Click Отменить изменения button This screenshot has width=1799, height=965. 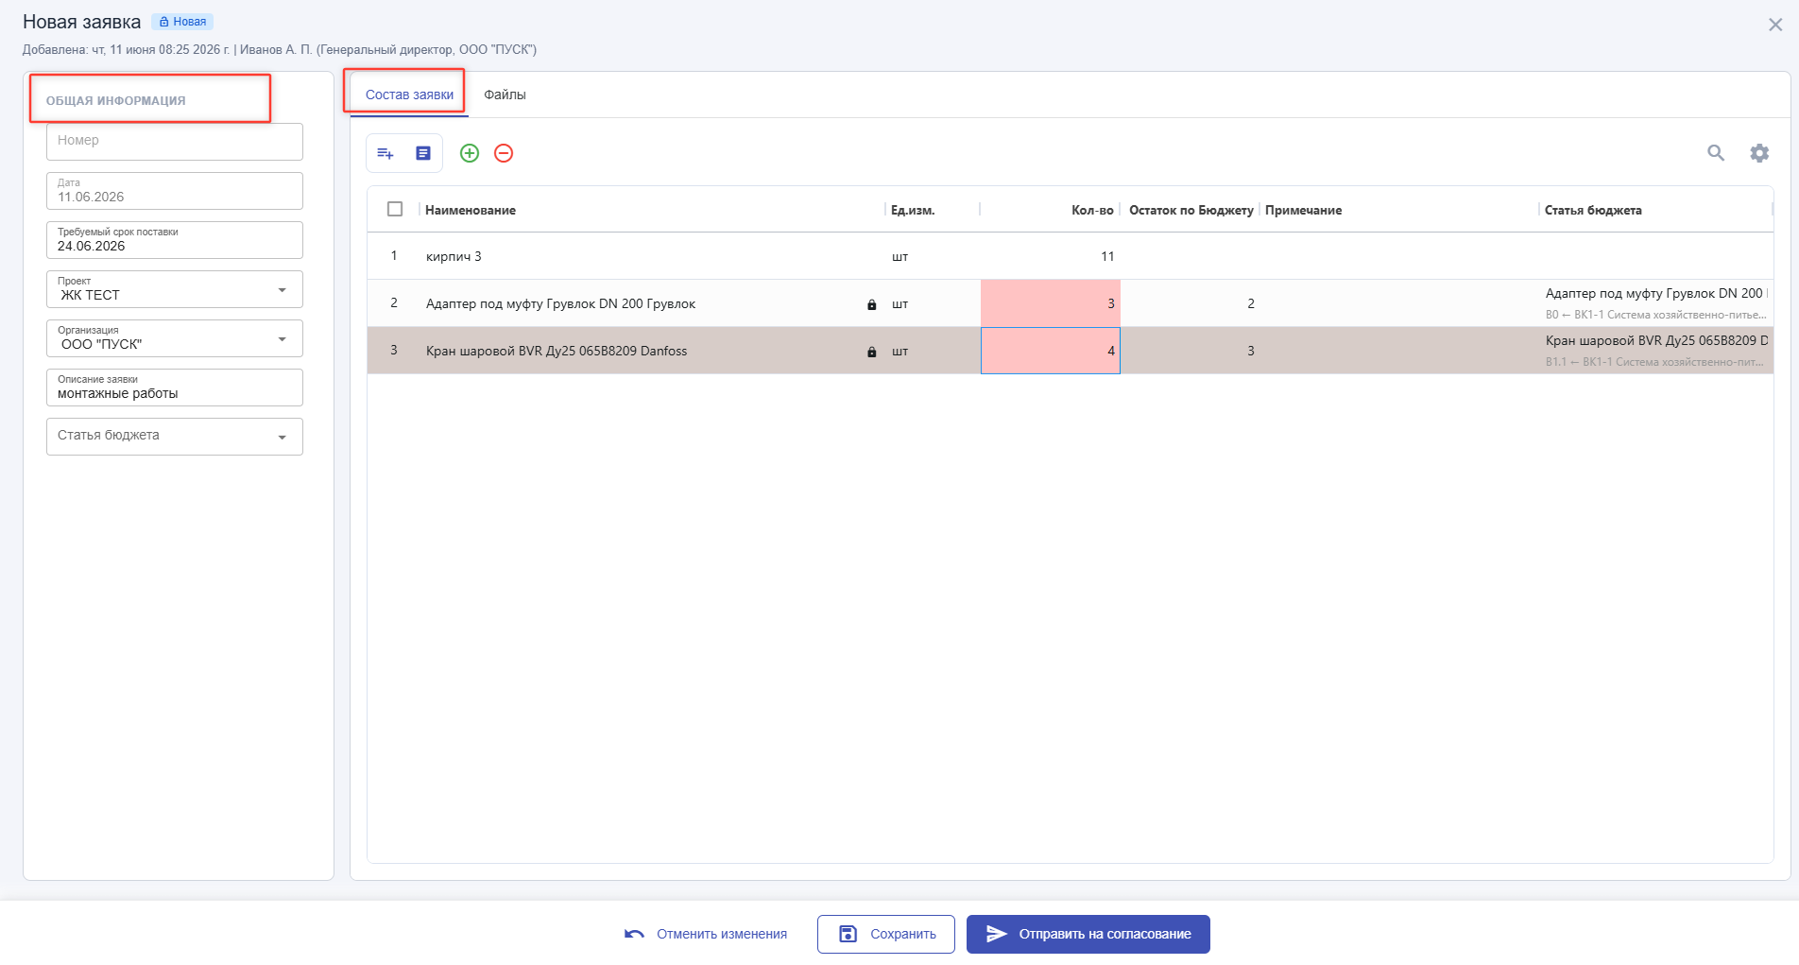(x=706, y=934)
